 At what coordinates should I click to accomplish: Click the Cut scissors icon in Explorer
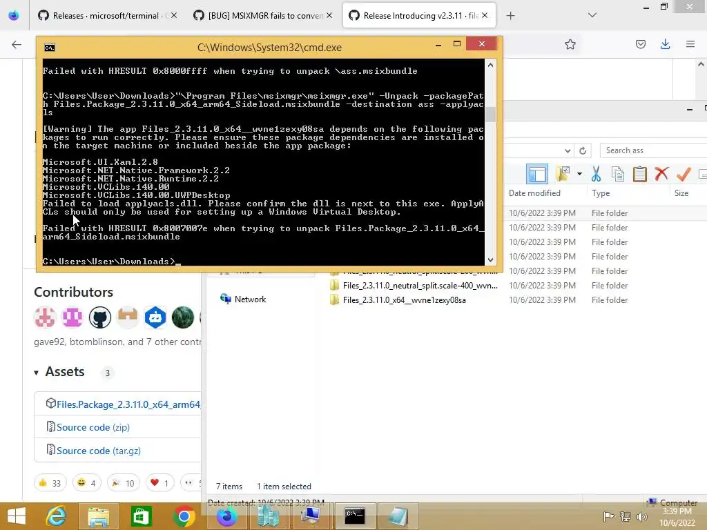point(596,174)
